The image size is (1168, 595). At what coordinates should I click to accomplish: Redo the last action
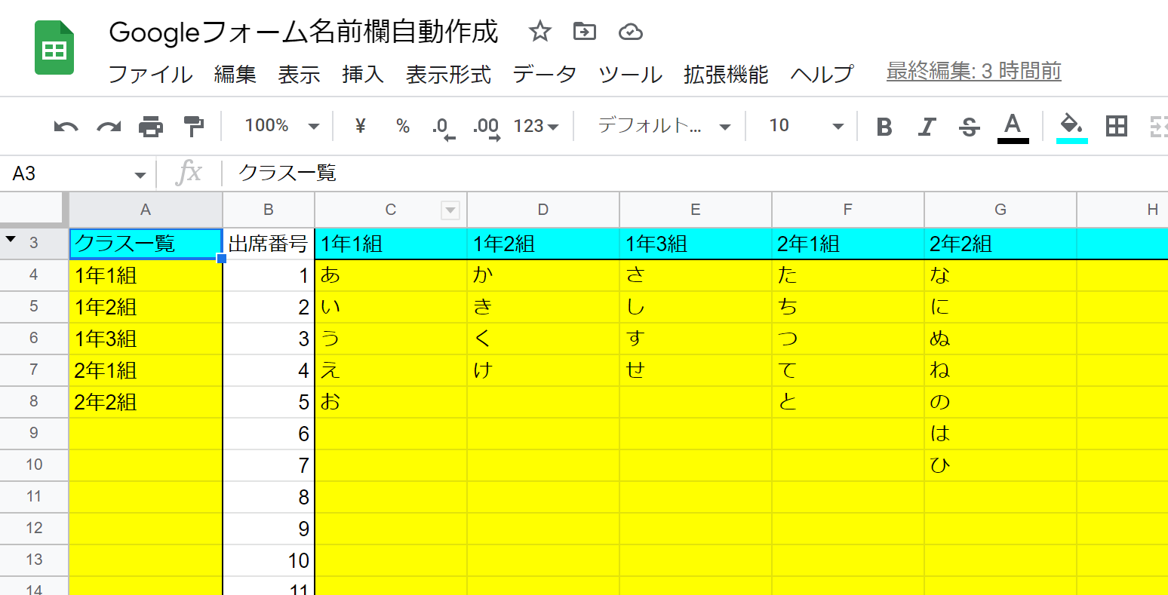(109, 127)
